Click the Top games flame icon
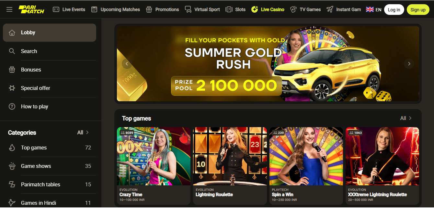 click(12, 148)
